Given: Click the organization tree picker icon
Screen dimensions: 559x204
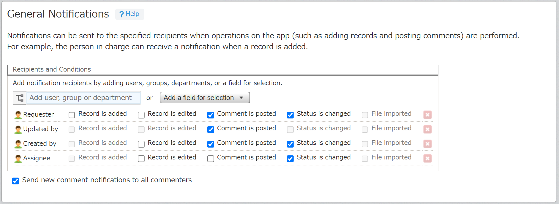Looking at the screenshot, I should click(x=19, y=98).
